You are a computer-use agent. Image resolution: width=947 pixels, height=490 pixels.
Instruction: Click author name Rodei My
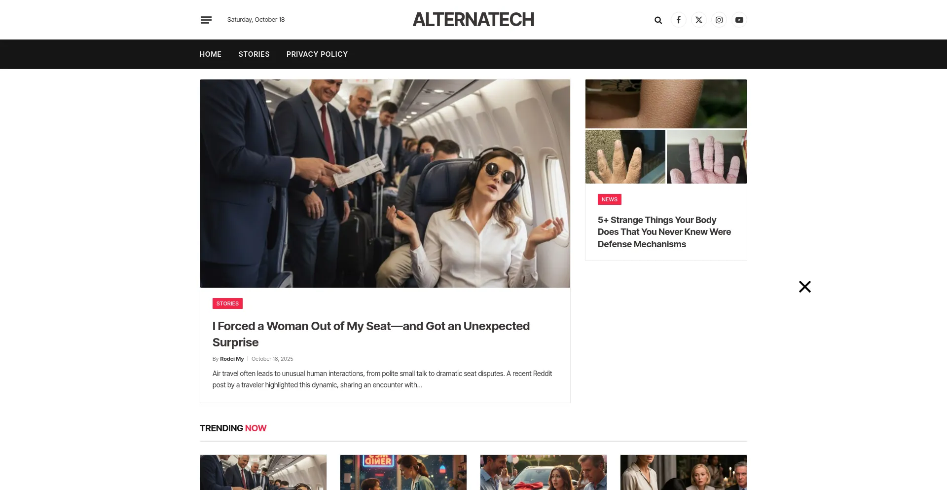[232, 359]
